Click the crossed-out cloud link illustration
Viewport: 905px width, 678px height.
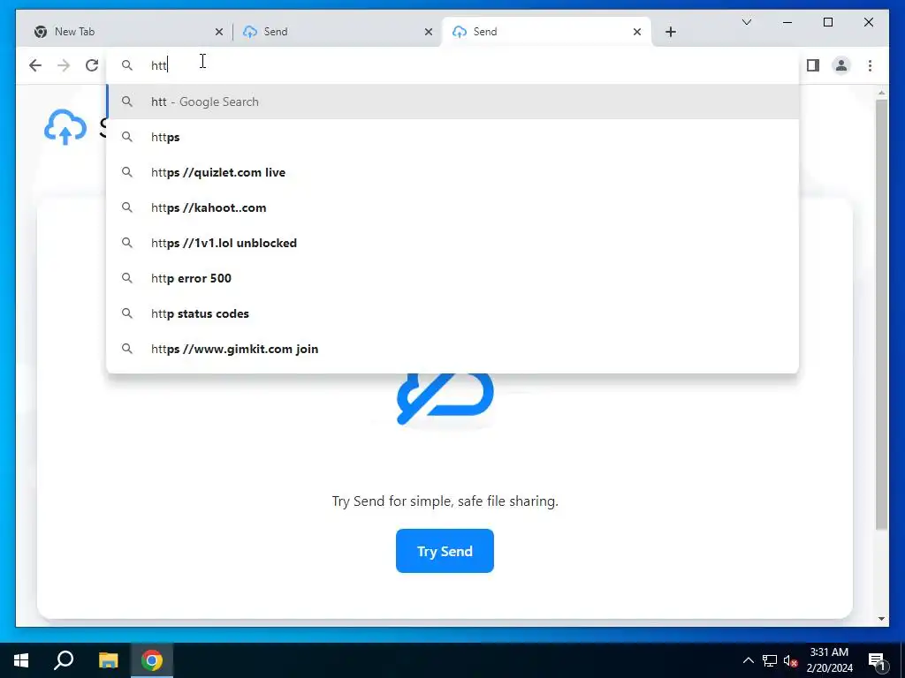(x=445, y=399)
